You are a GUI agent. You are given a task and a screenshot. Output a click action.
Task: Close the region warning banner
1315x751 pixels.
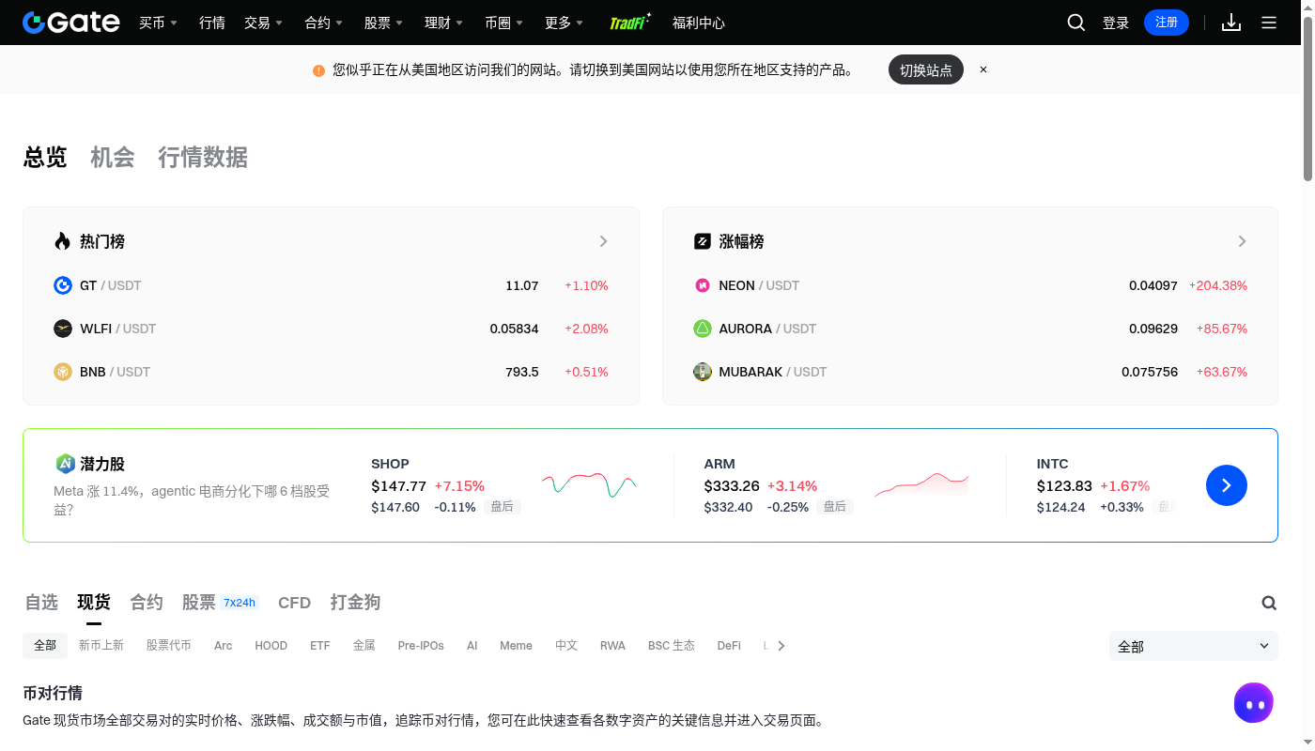(x=983, y=69)
